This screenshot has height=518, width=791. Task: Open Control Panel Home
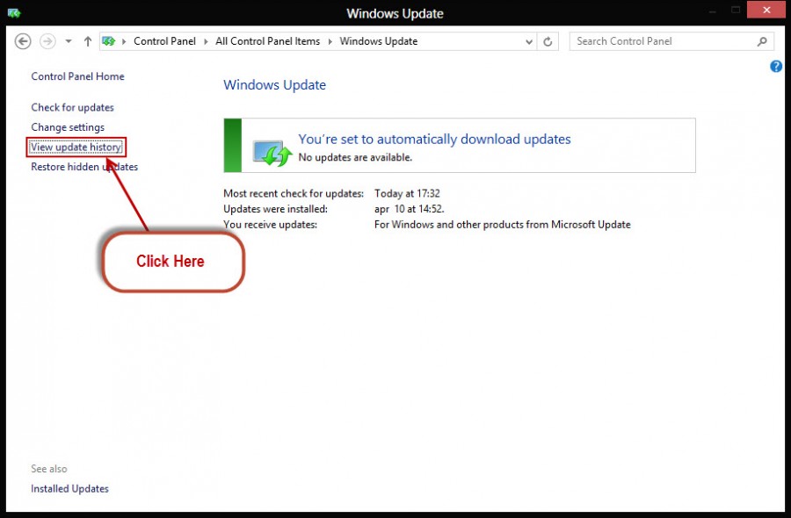[77, 76]
